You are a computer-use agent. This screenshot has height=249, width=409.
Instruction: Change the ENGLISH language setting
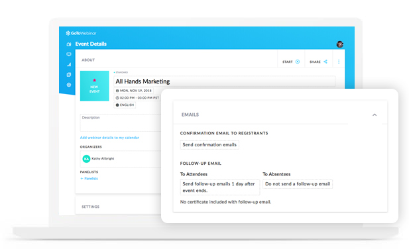pyautogui.click(x=125, y=105)
